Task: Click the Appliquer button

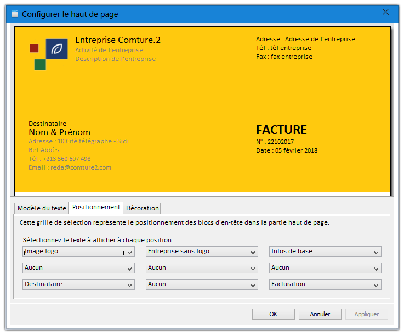Action: 366,314
